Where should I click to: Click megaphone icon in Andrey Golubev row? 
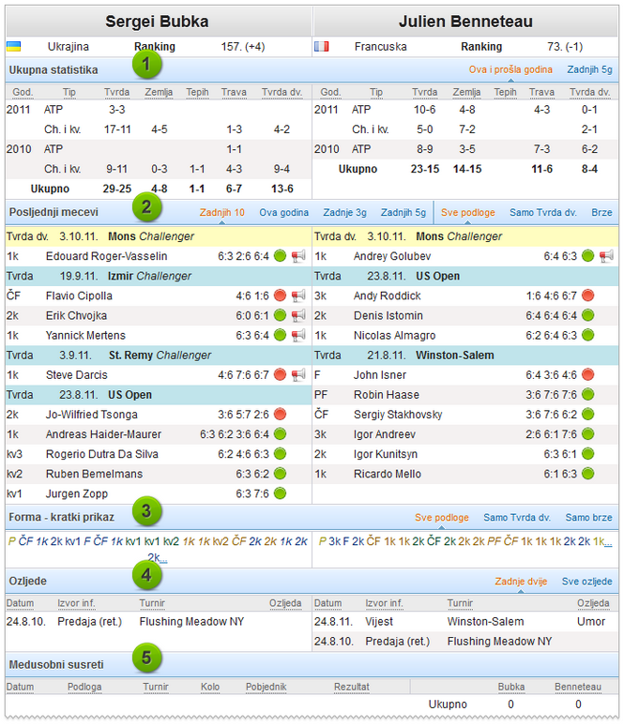point(606,256)
